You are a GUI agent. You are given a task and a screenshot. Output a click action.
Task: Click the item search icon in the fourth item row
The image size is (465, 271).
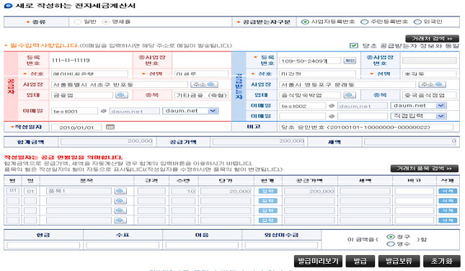pyautogui.click(x=120, y=221)
